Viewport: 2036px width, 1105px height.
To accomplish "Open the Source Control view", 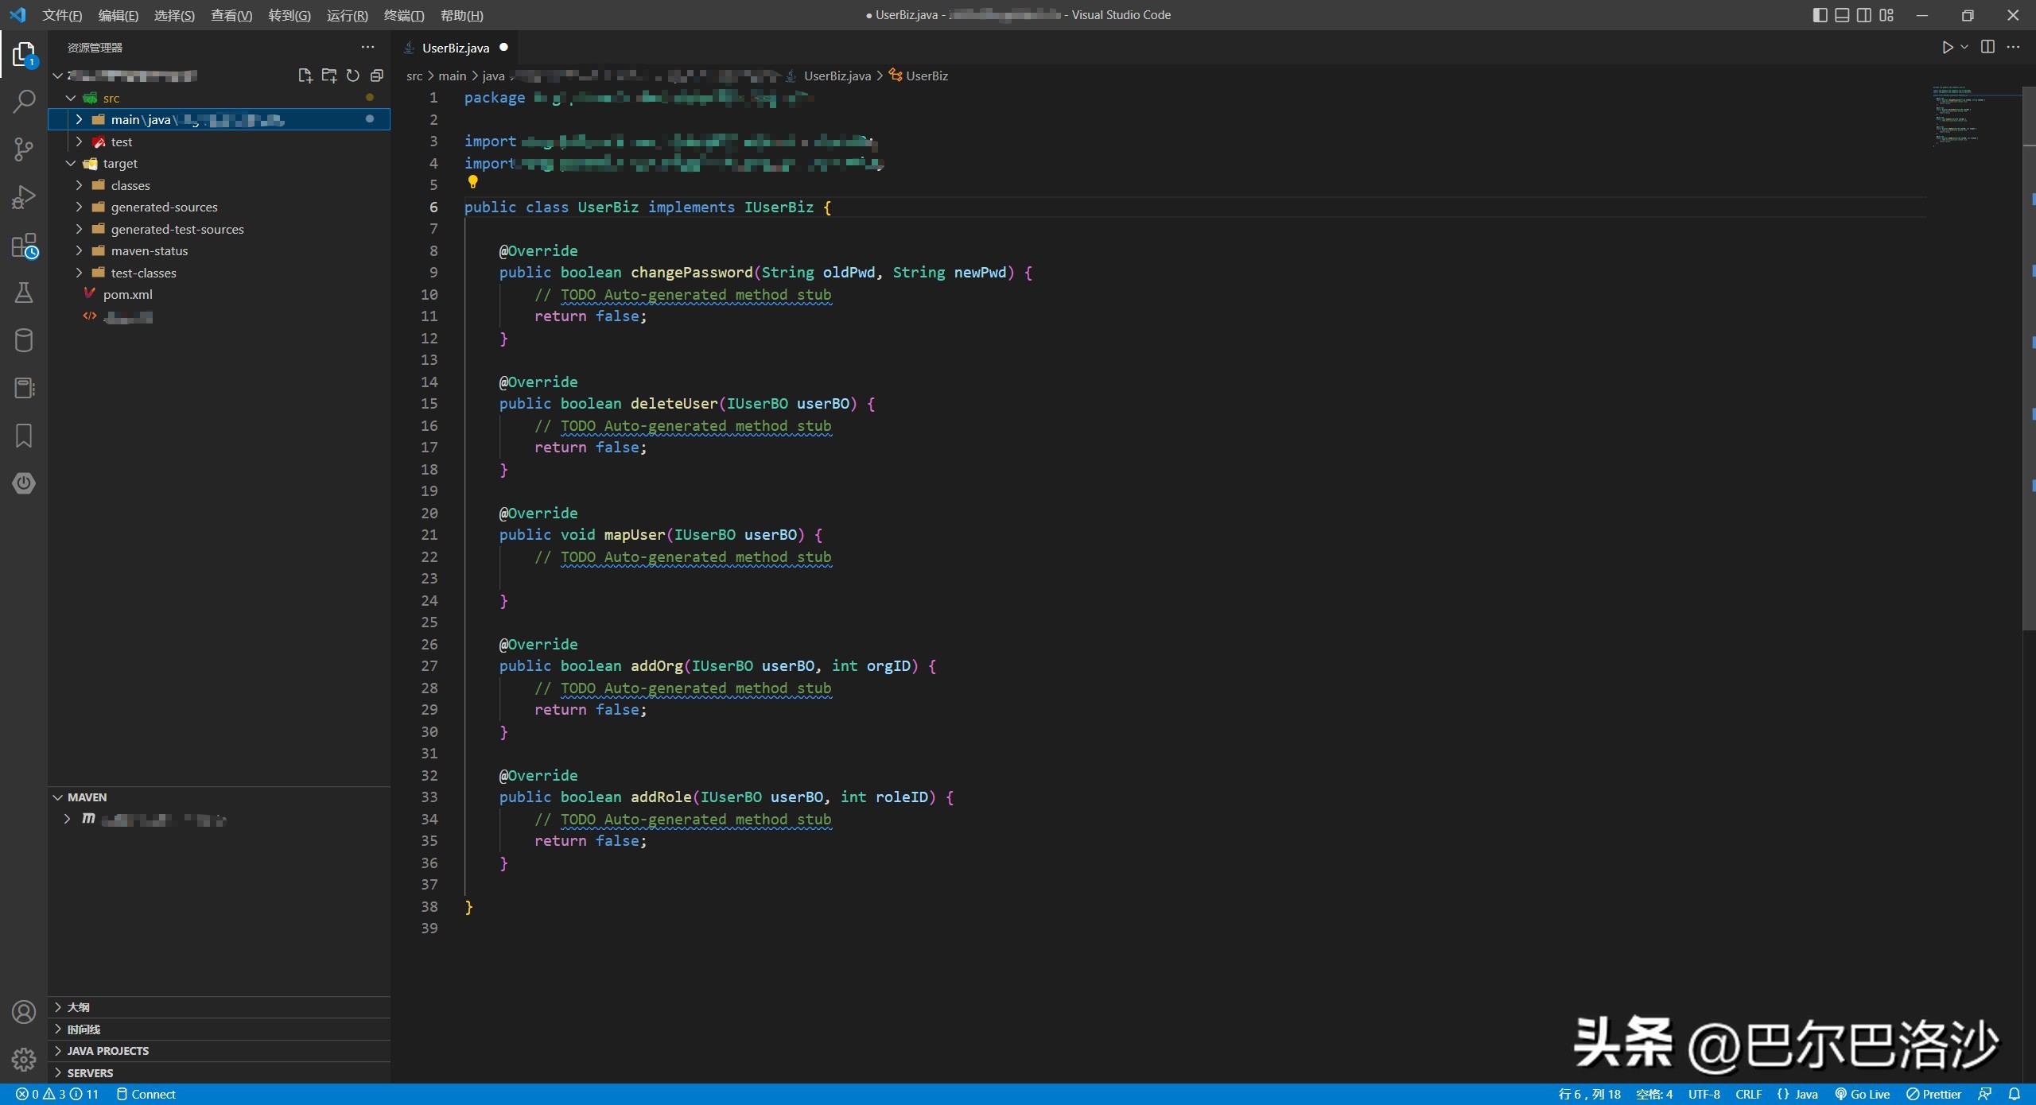I will (x=24, y=149).
